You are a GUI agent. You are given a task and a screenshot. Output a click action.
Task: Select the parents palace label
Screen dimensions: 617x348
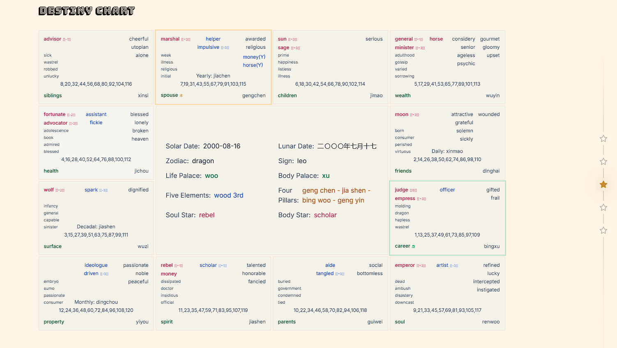[287, 322]
